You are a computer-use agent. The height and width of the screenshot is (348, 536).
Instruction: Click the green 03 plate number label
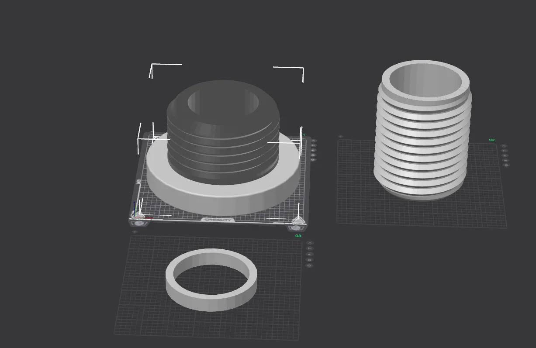point(298,236)
